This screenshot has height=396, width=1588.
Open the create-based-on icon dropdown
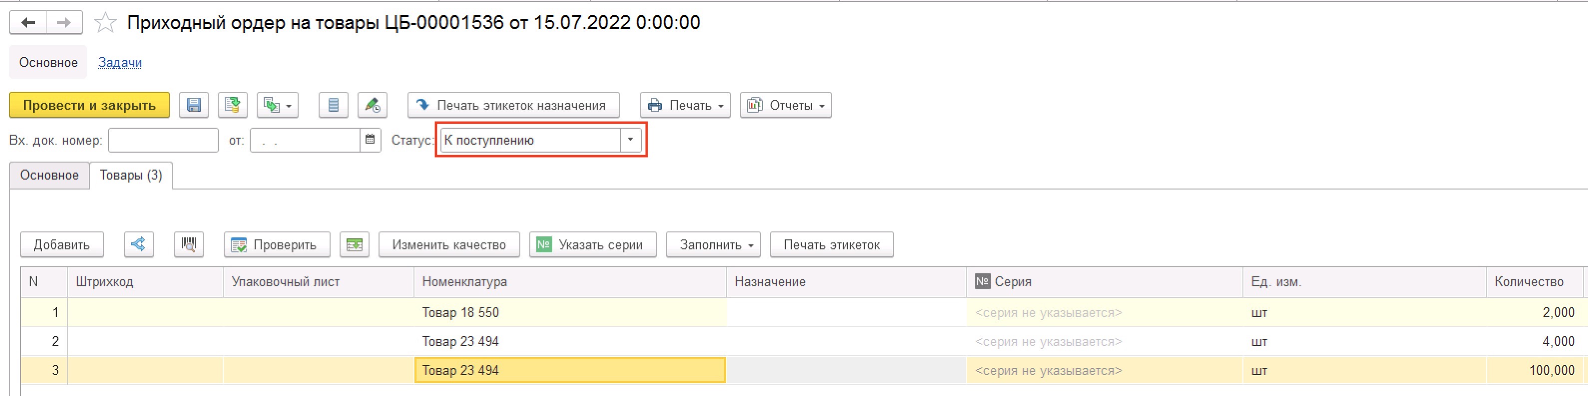coord(278,105)
